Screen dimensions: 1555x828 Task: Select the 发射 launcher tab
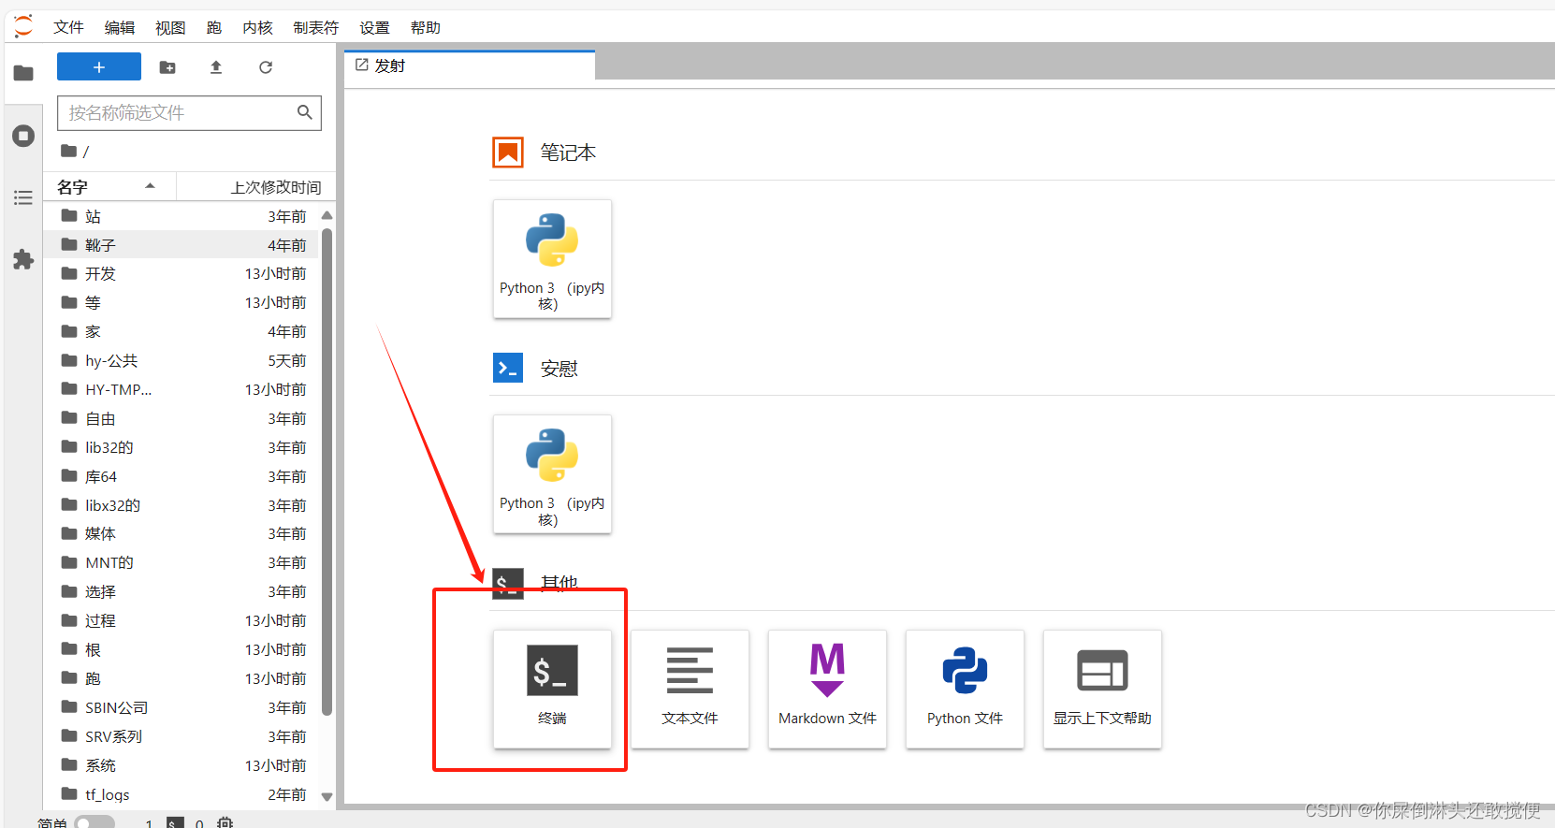(389, 65)
